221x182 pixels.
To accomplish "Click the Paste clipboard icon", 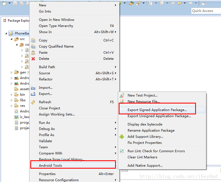I will point(33,53).
